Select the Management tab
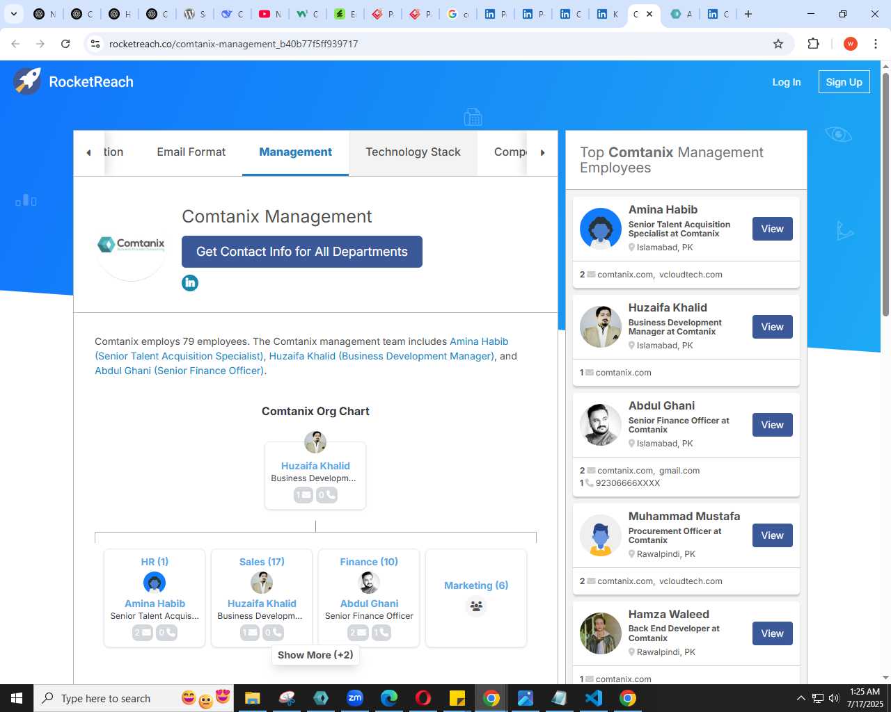Screen dimensions: 891x712 295,152
